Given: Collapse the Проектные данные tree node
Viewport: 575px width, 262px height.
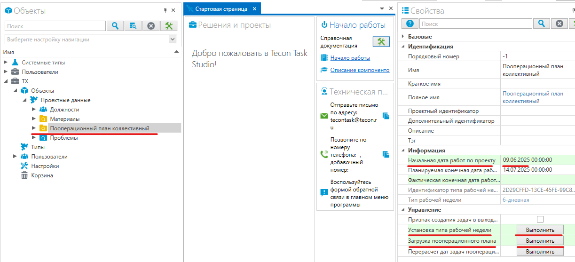Looking at the screenshot, I should coord(24,100).
